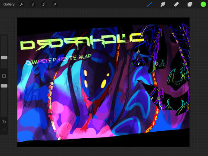Viewport: 208px width, 156px height.
Task: Tap the square Modify button on sidebar
Action: [4, 76]
